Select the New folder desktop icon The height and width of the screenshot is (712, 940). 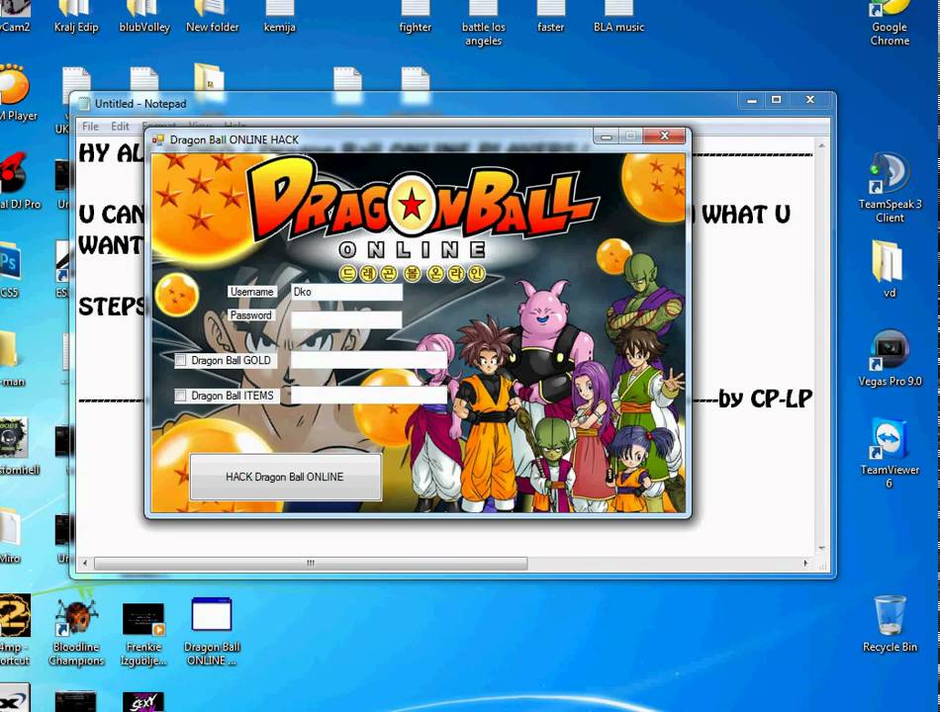tap(212, 18)
